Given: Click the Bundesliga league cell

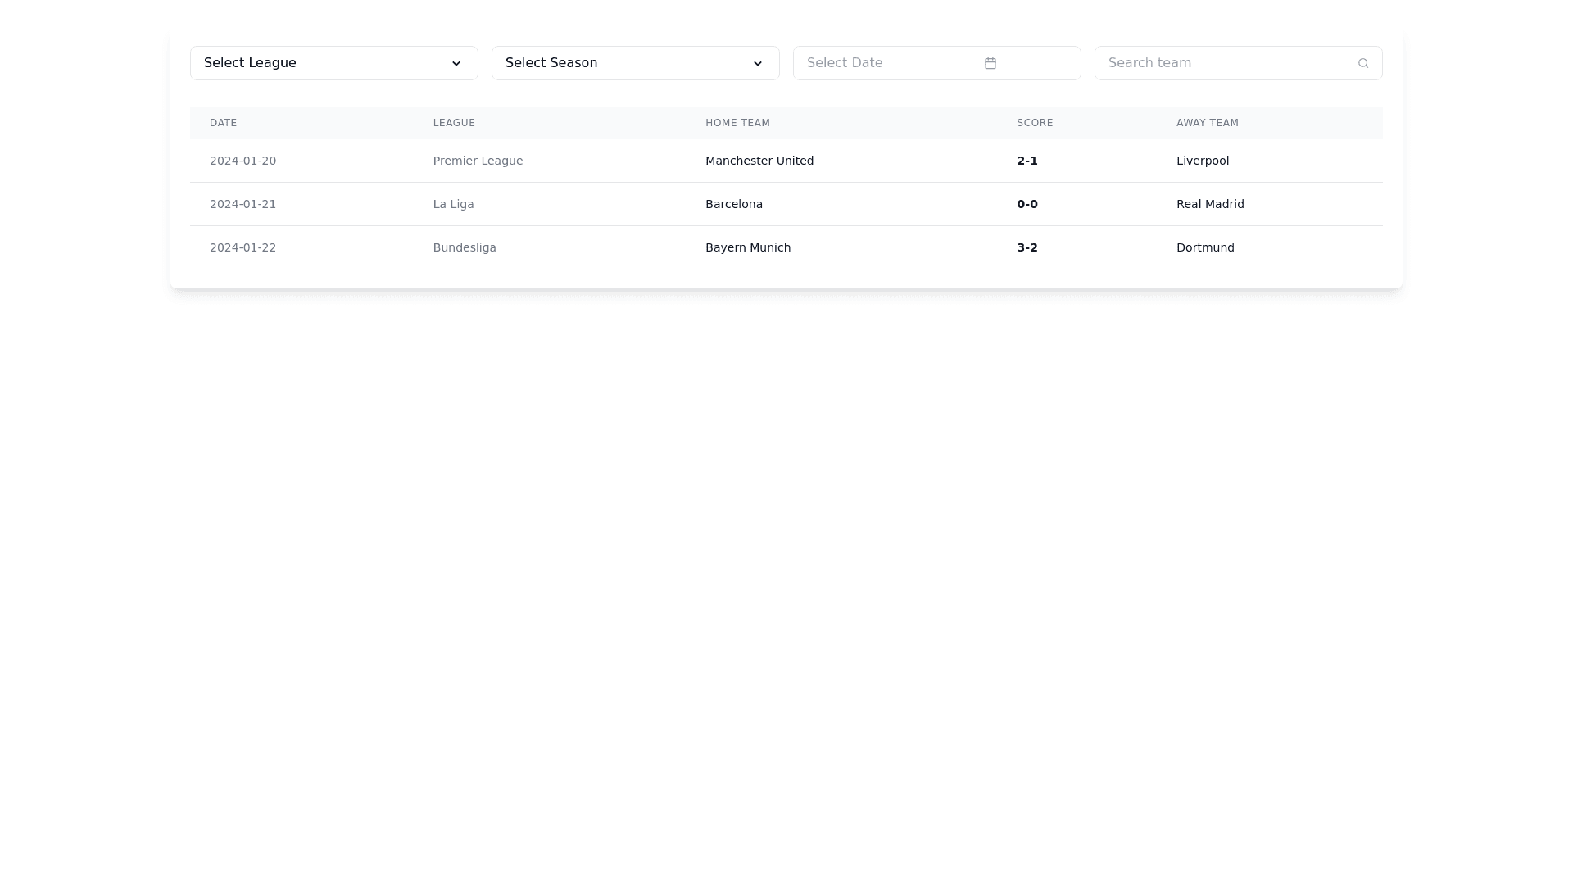Looking at the screenshot, I should [464, 247].
